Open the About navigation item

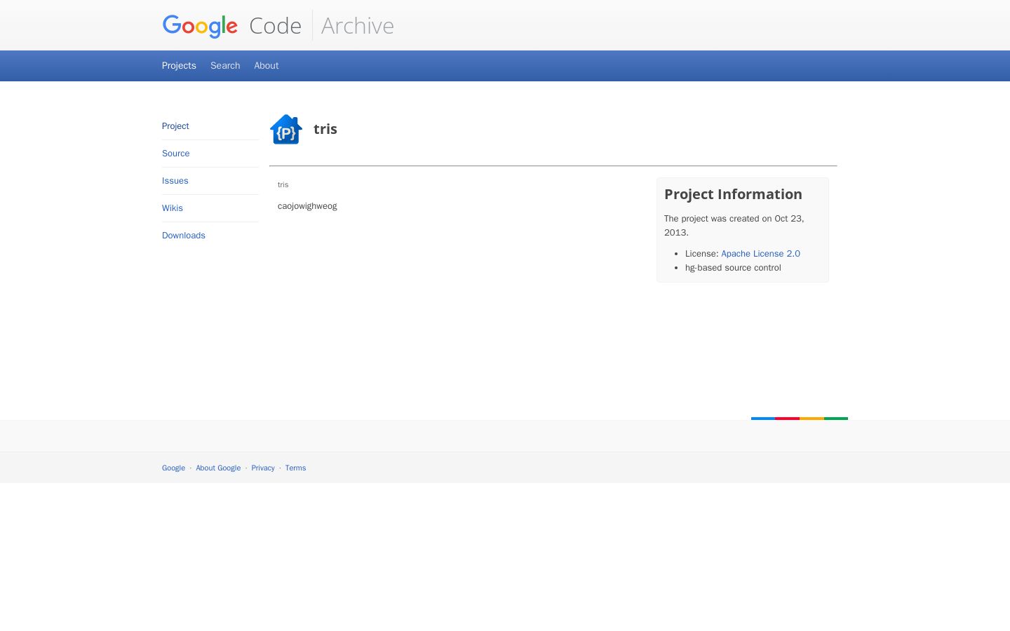[x=267, y=65]
